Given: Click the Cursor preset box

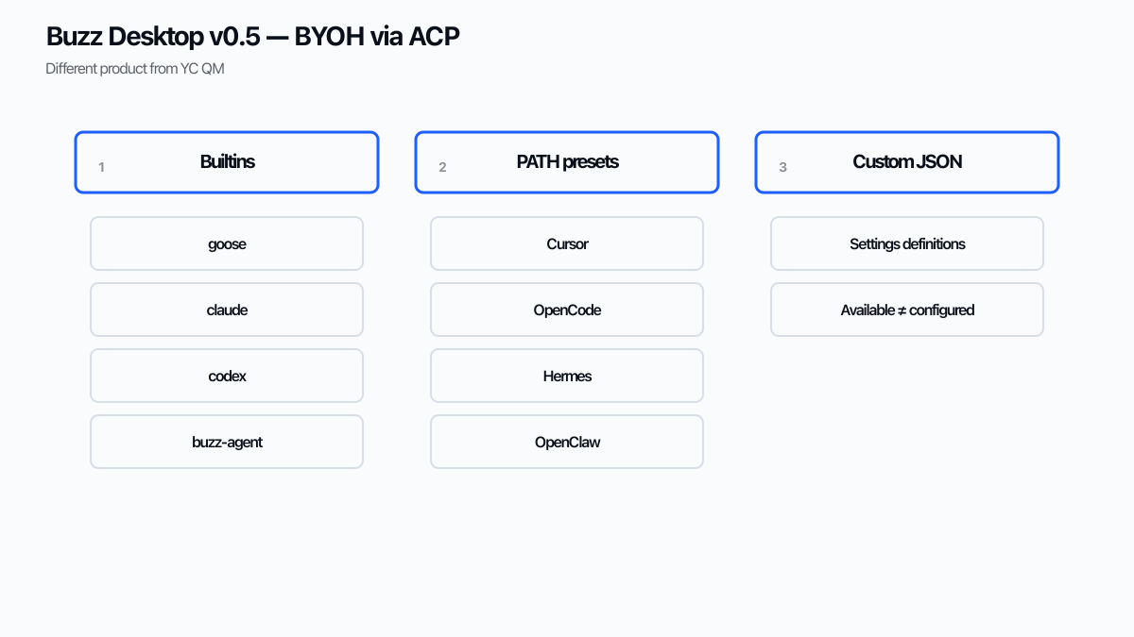Looking at the screenshot, I should pyautogui.click(x=567, y=243).
